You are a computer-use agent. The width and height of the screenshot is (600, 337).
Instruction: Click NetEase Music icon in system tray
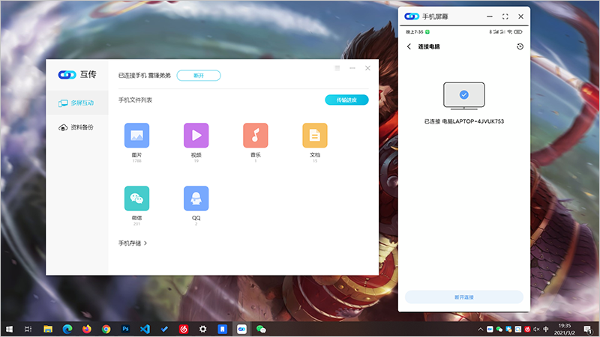[527, 329]
